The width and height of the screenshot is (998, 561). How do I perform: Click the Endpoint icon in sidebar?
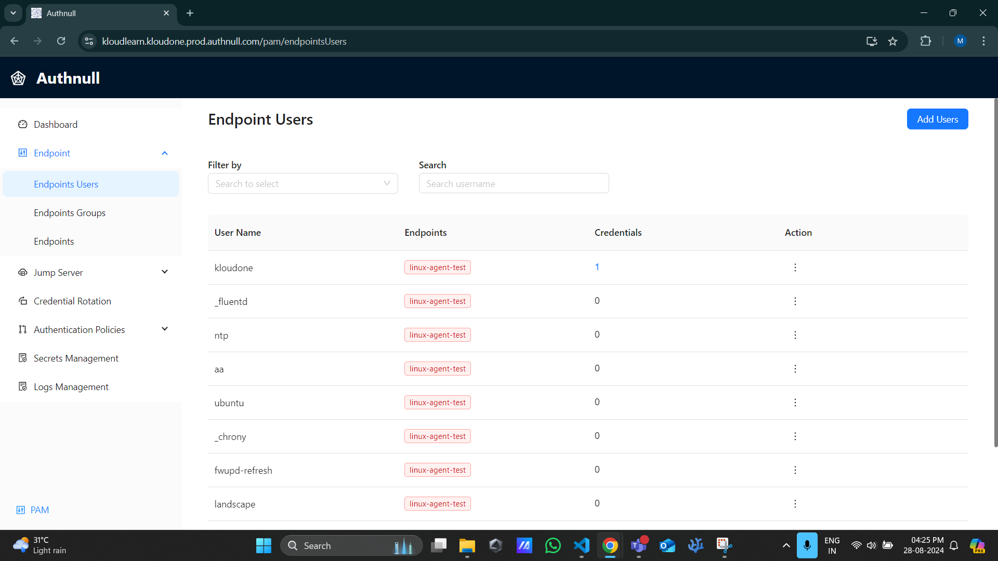pyautogui.click(x=23, y=153)
